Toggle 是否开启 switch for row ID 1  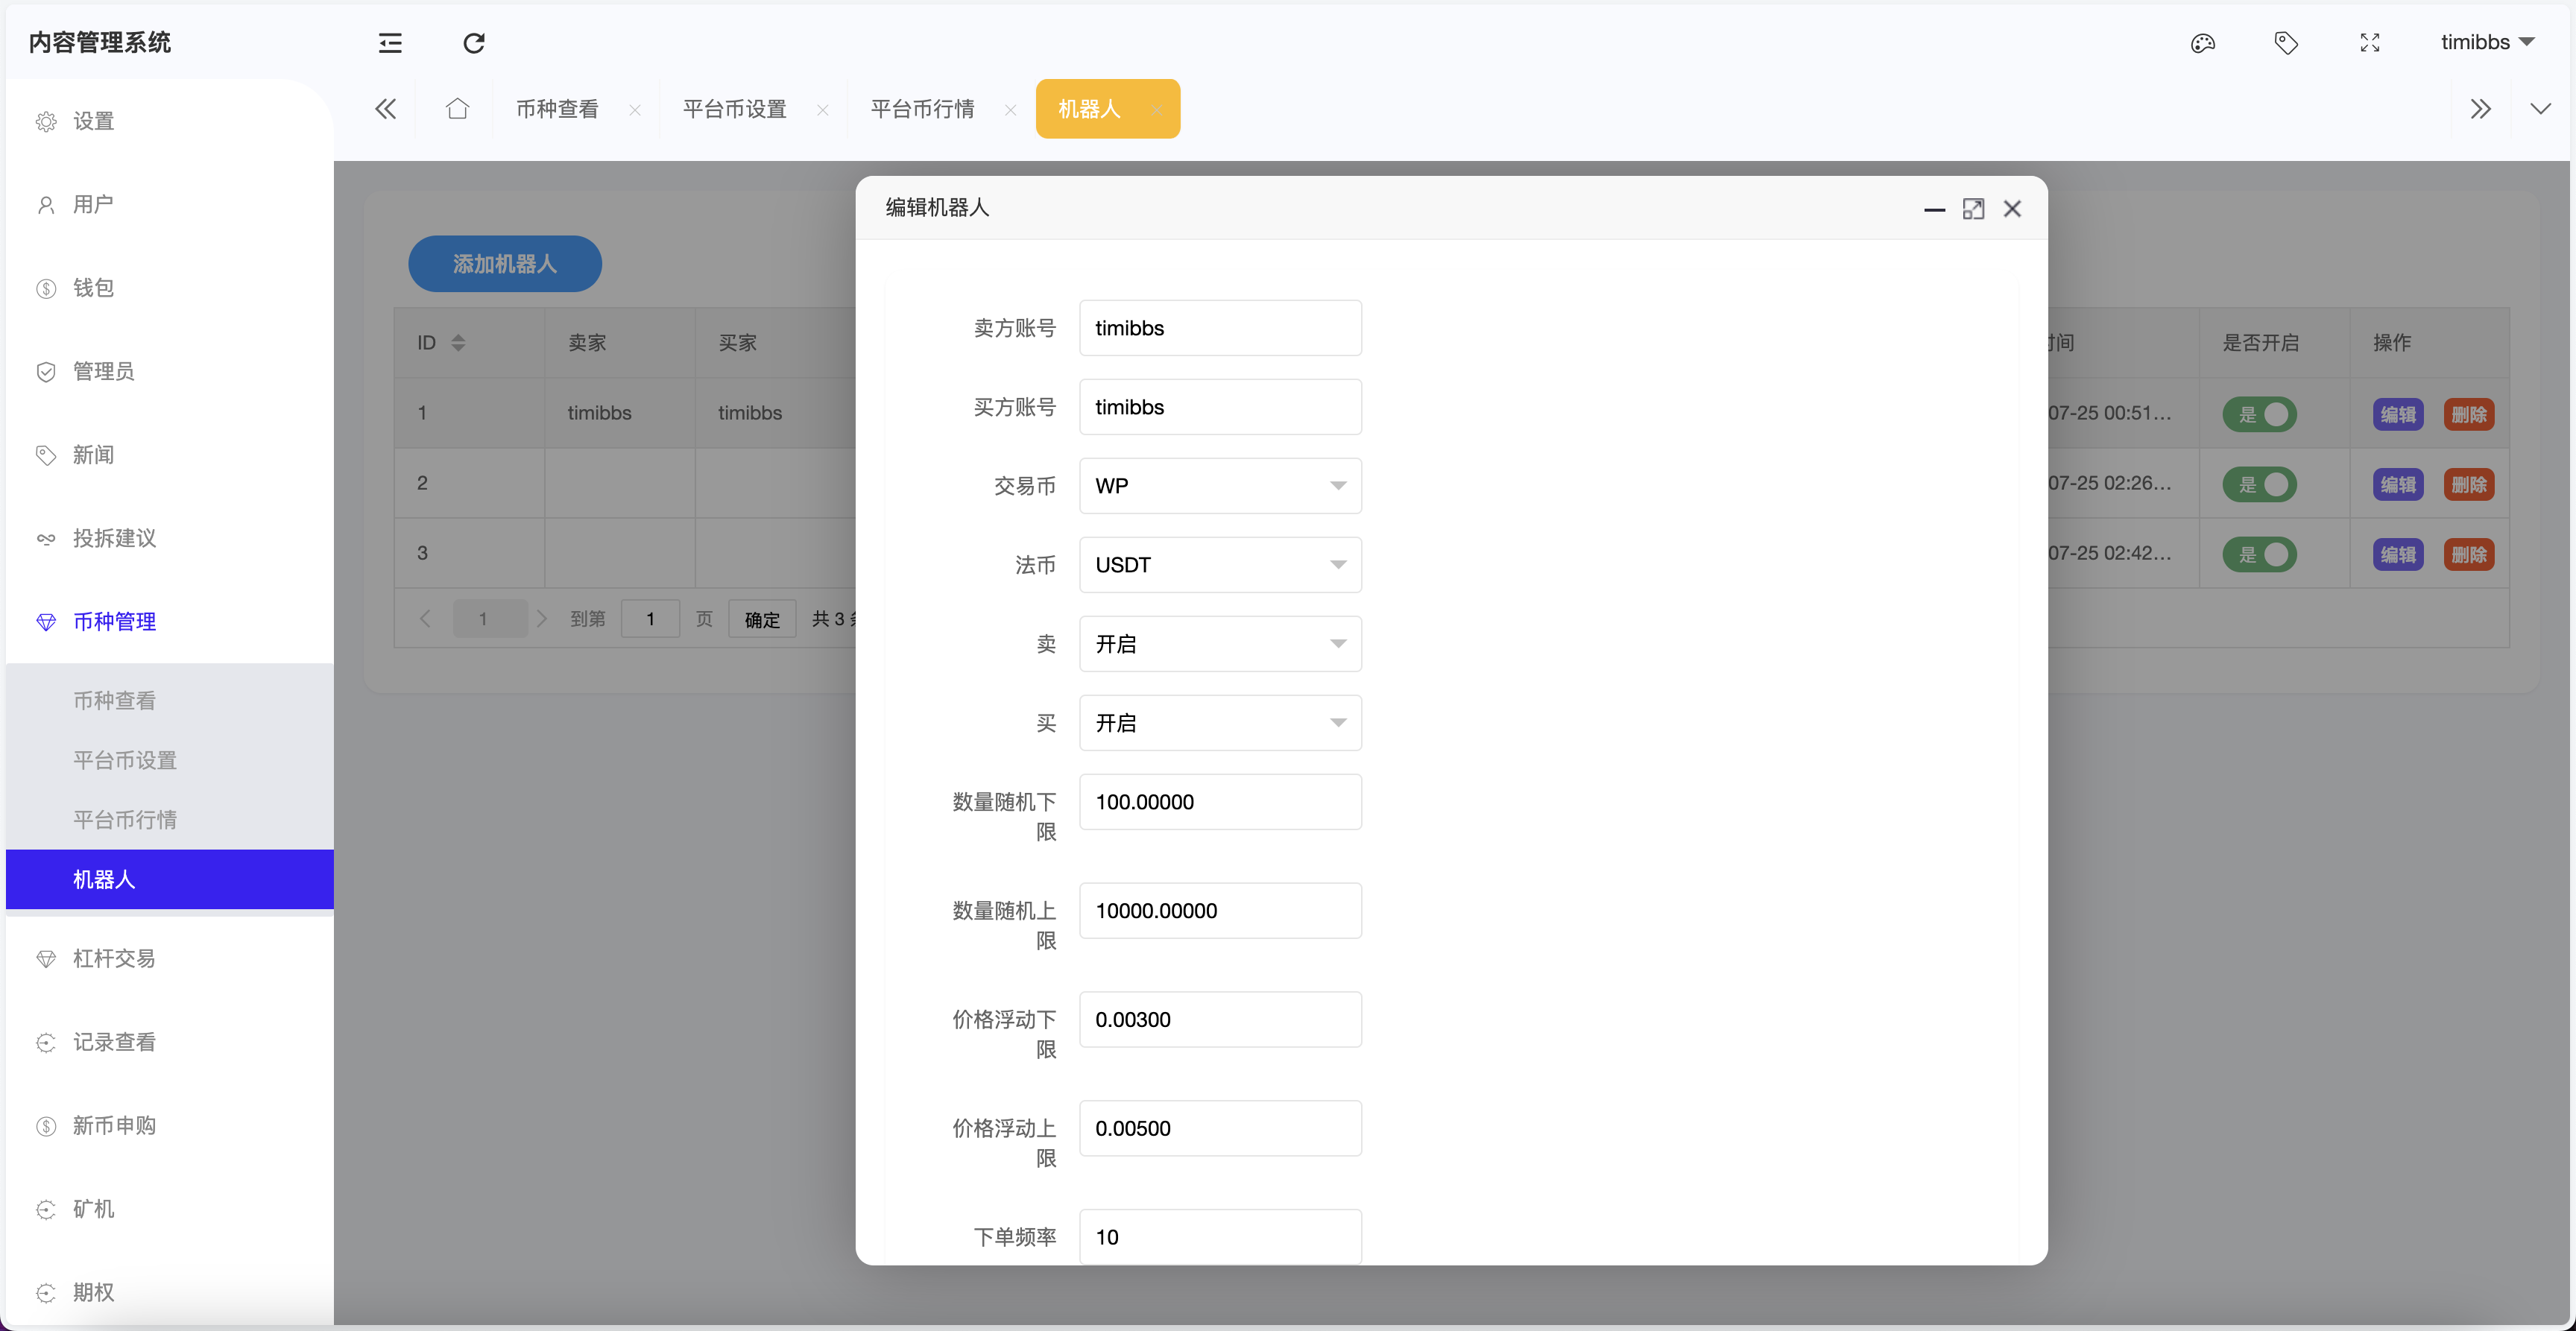[x=2261, y=414]
